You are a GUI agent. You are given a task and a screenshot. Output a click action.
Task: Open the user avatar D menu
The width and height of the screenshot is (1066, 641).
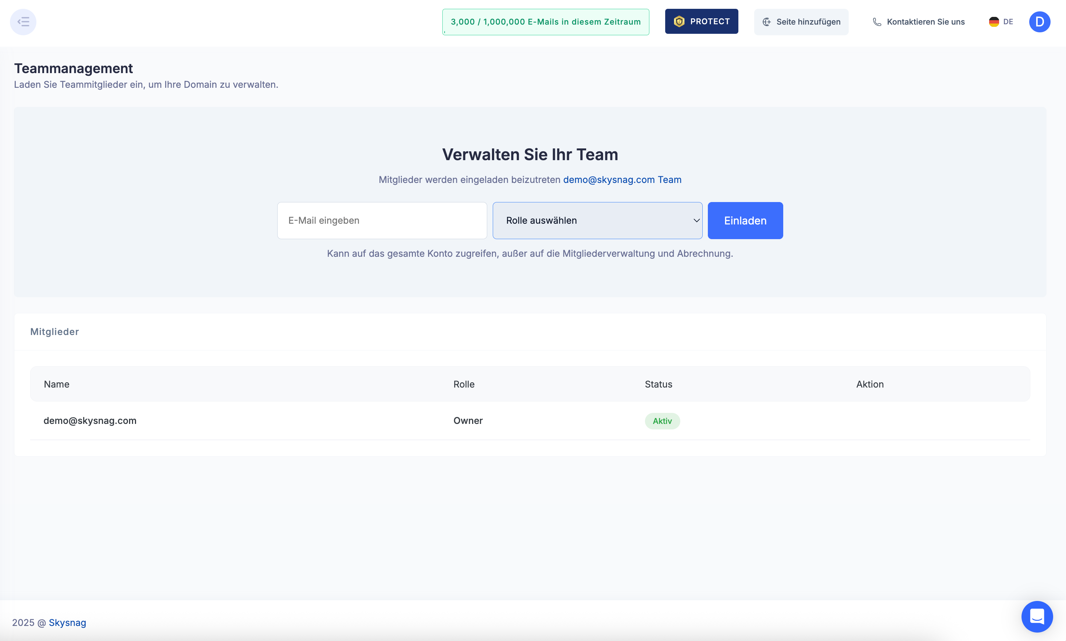(x=1039, y=22)
